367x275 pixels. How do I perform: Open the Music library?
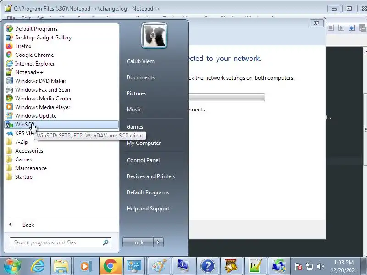(134, 110)
